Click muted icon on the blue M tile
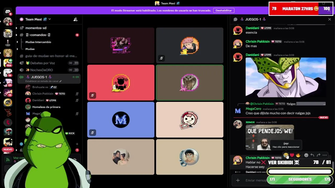 pyautogui.click(x=92, y=133)
